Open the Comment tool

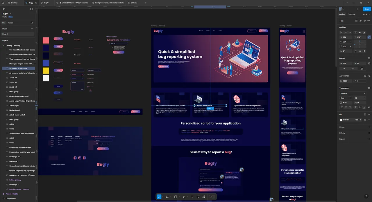(198, 197)
